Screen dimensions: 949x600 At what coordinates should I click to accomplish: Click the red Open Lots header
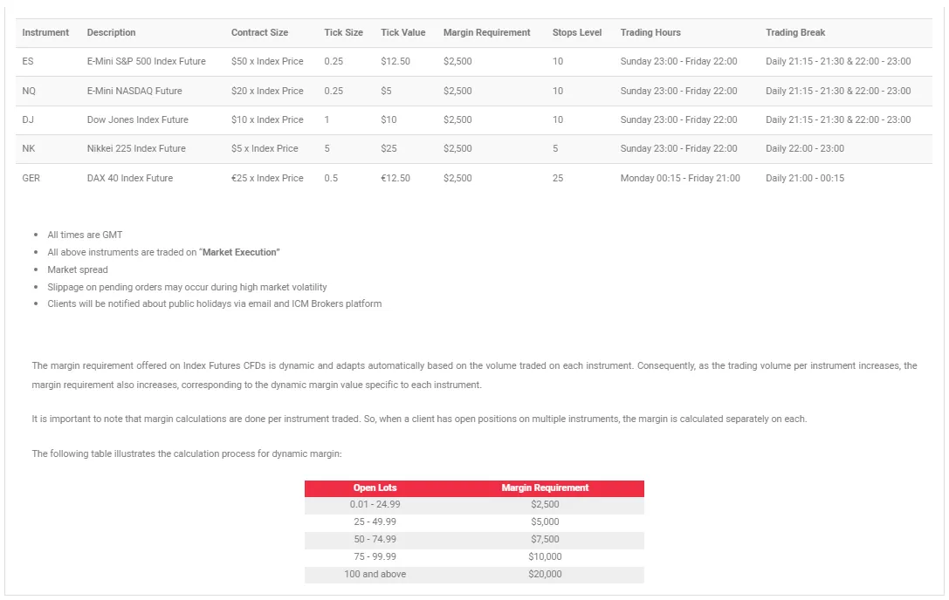(x=375, y=487)
